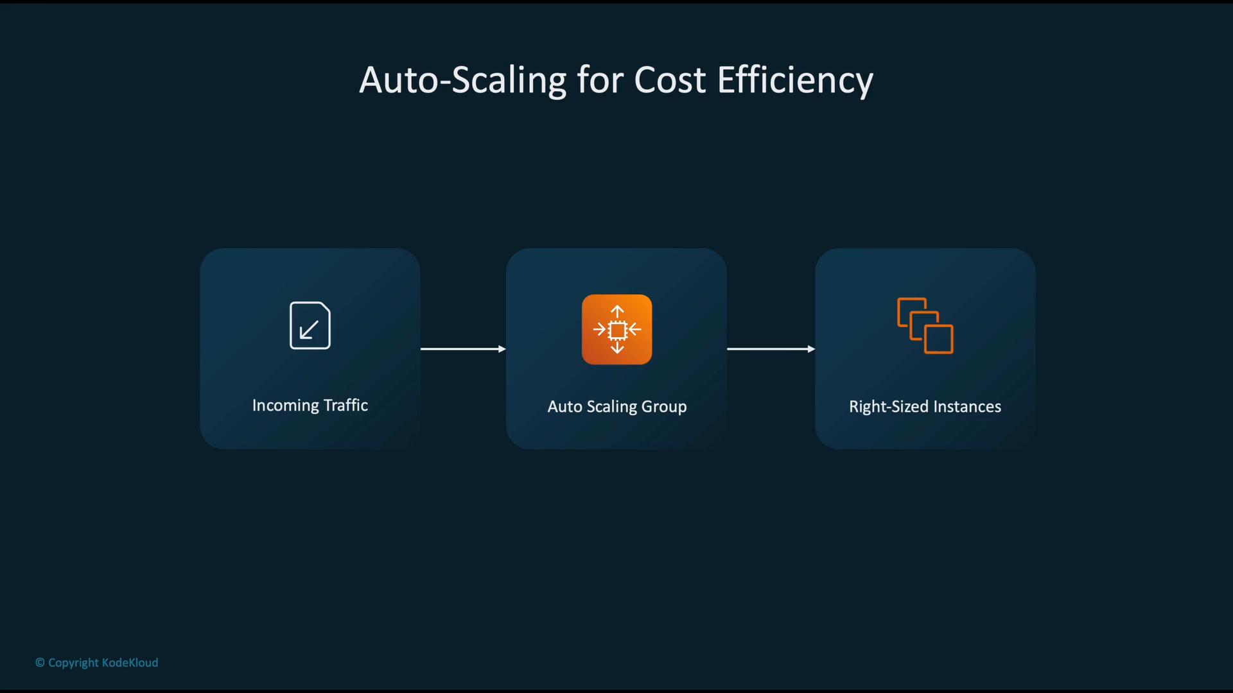The width and height of the screenshot is (1233, 693).
Task: Click the 'Auto-Scaling for Cost Efficiency' title
Action: [616, 80]
